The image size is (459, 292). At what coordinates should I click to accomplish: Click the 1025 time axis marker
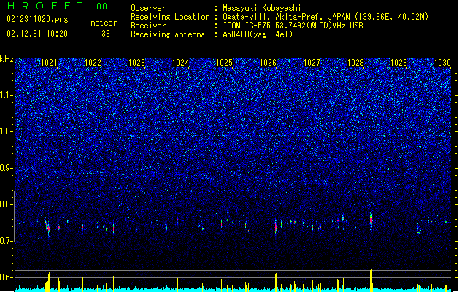[224, 63]
